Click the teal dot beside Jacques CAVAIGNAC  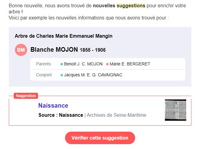coord(61,75)
